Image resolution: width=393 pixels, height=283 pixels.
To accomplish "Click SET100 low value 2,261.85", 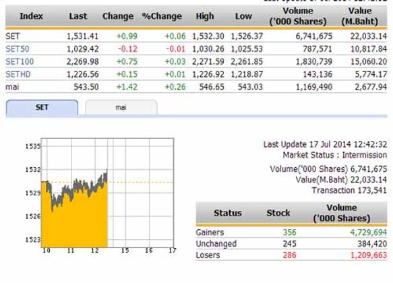I will pos(247,61).
